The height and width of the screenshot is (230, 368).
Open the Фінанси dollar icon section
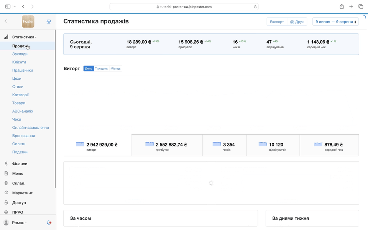click(6, 164)
